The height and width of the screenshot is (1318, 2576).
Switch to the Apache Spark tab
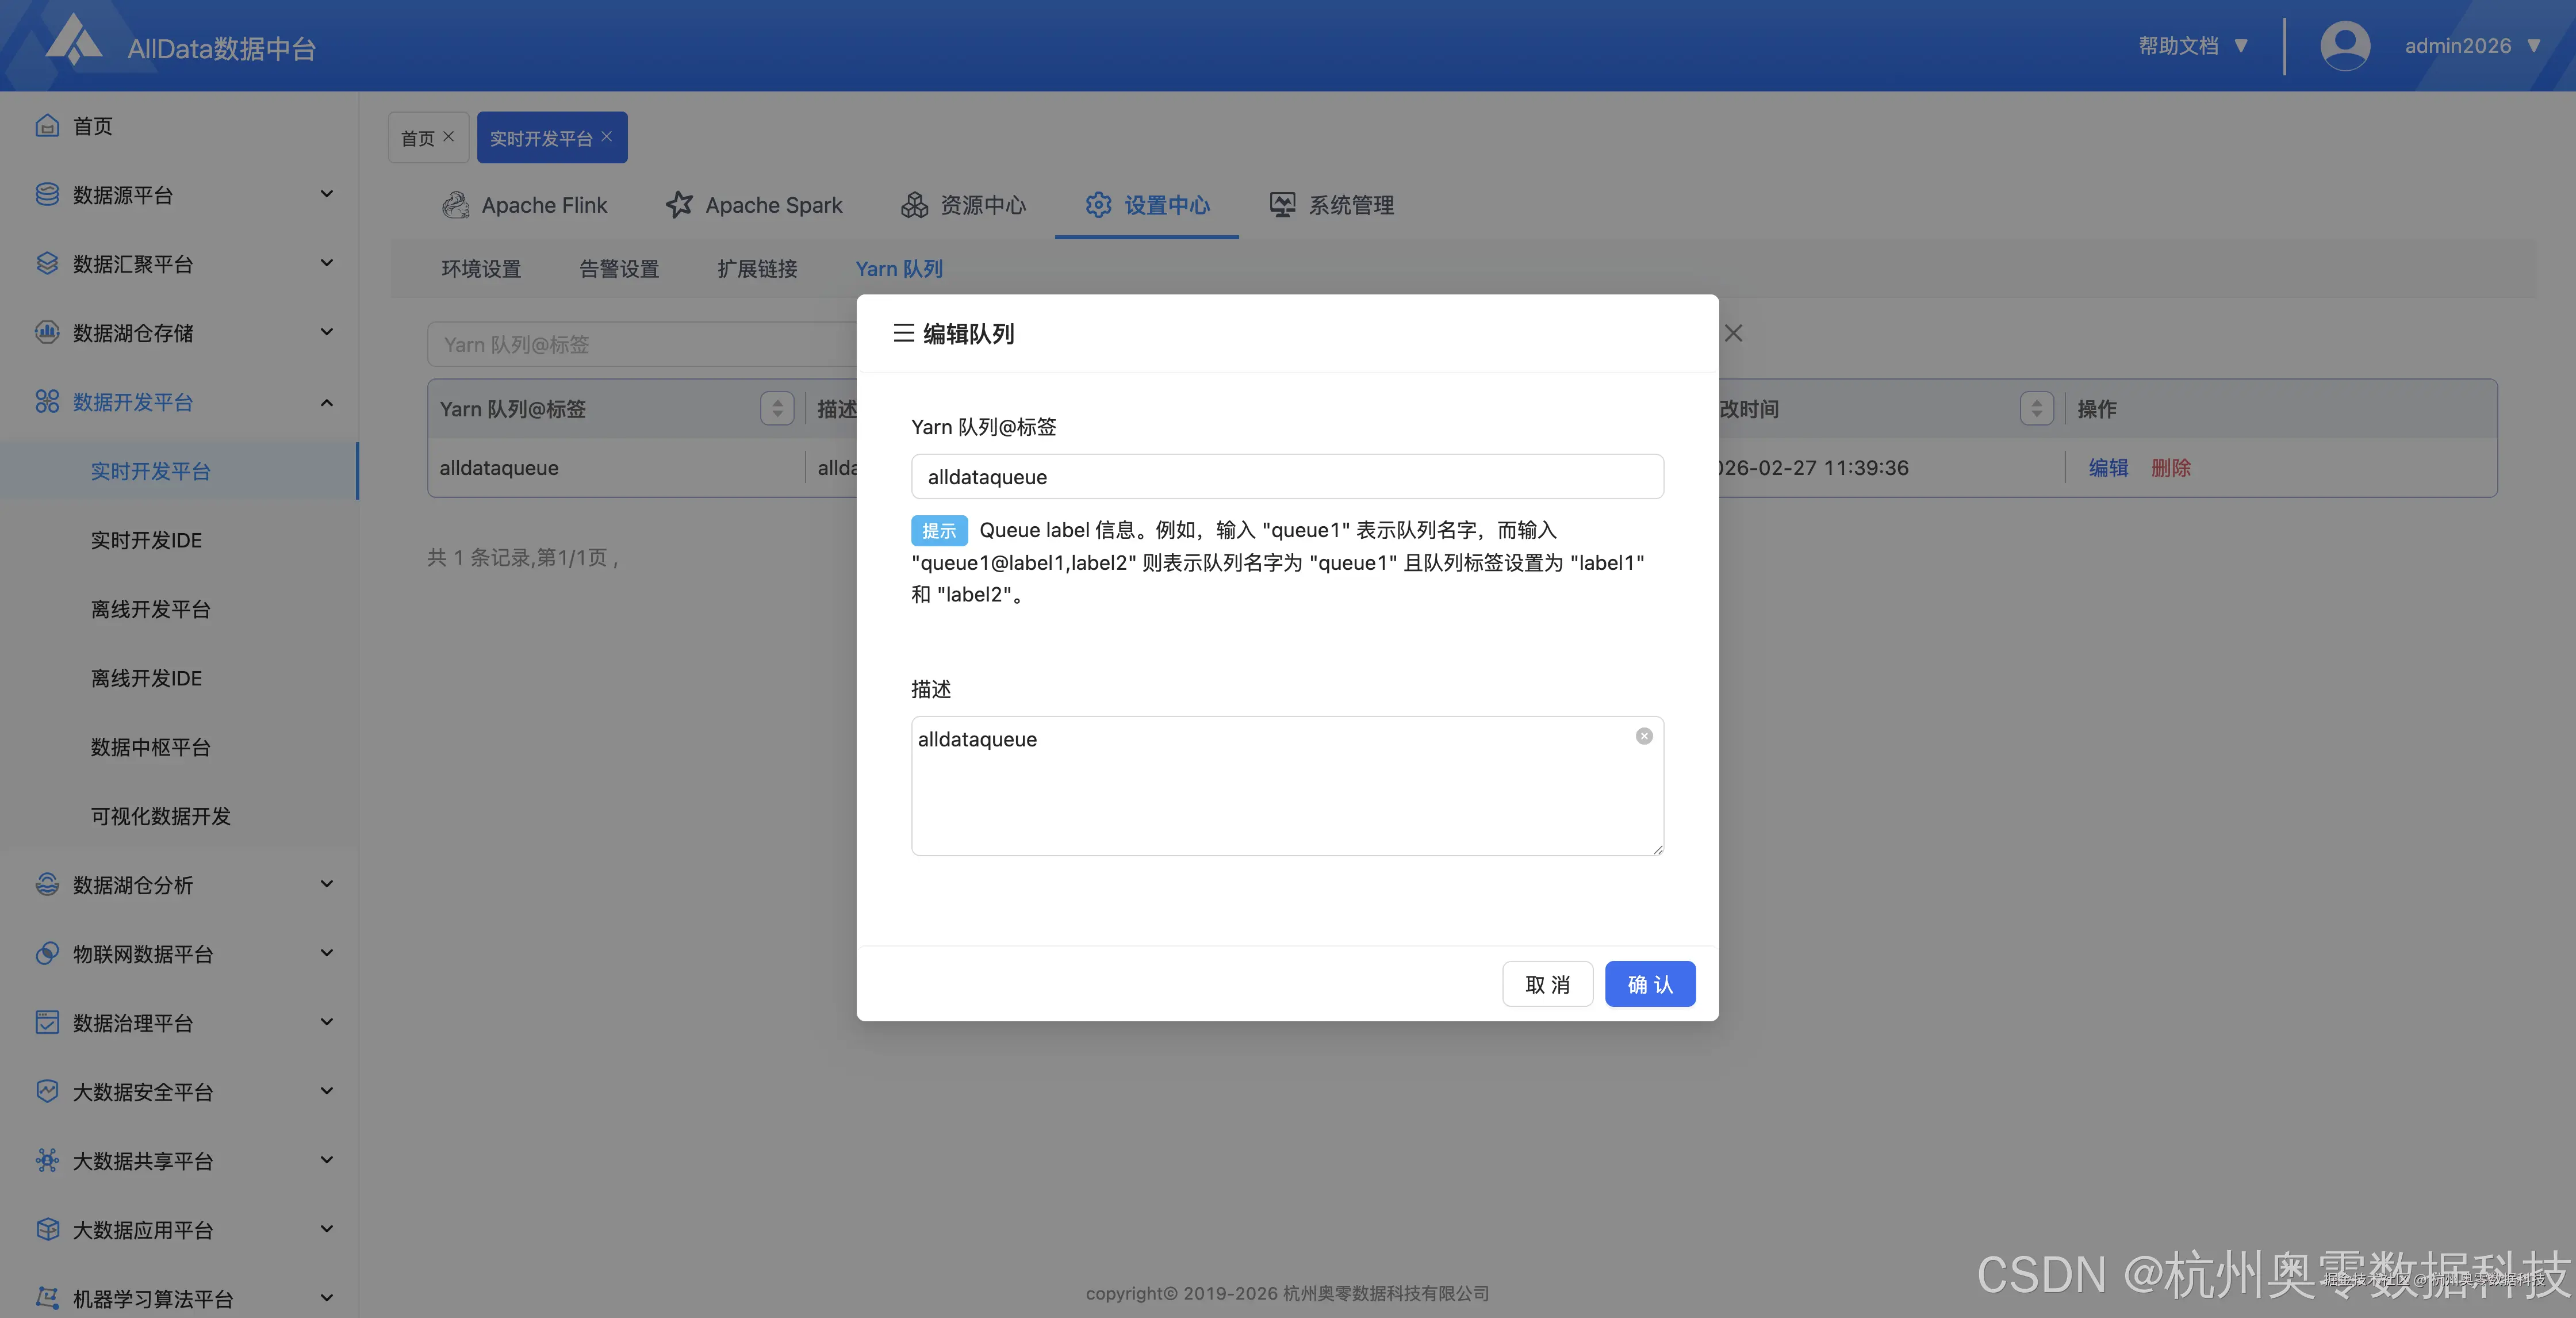click(x=754, y=205)
